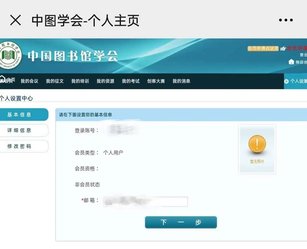The width and height of the screenshot is (307, 249).
Task: Click the 登出 logout link
Action: pos(303,55)
